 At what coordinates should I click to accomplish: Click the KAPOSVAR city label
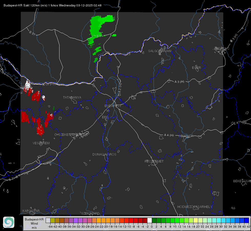[31, 211]
